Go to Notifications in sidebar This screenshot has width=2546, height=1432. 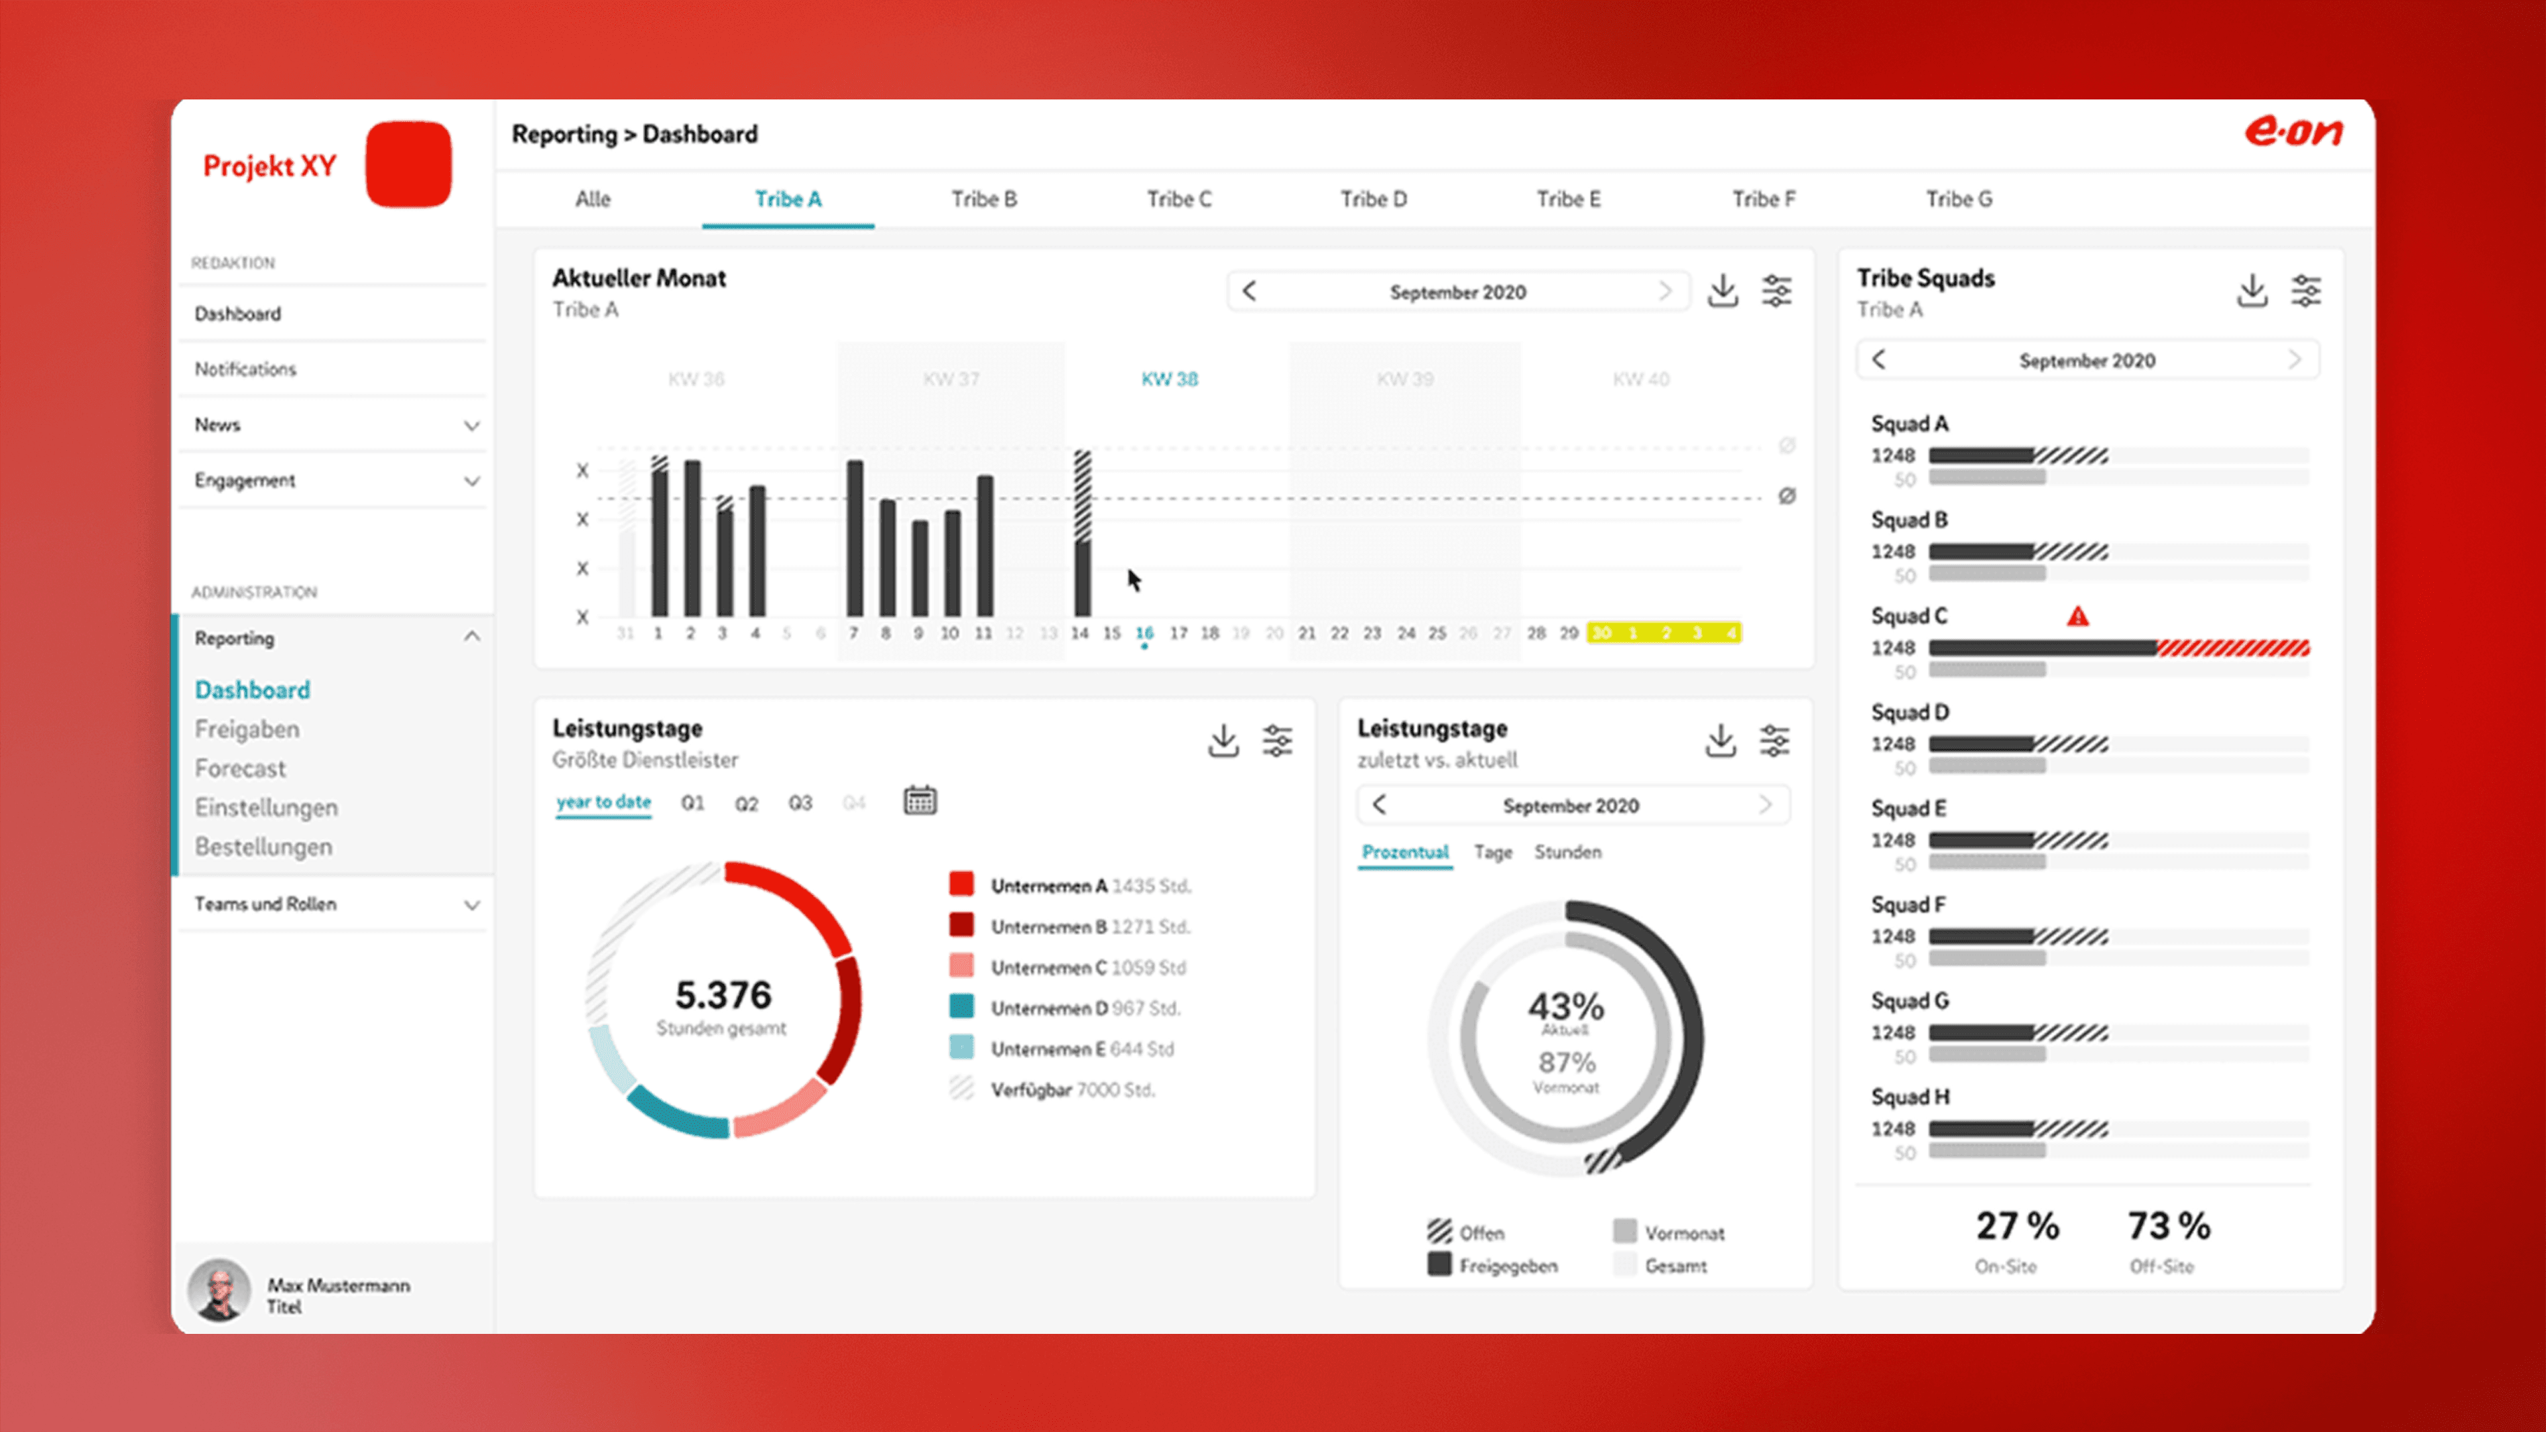245,369
